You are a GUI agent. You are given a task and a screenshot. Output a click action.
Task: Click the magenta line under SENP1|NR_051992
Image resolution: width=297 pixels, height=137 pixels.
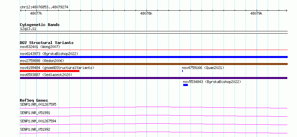pyautogui.click(x=154, y=132)
